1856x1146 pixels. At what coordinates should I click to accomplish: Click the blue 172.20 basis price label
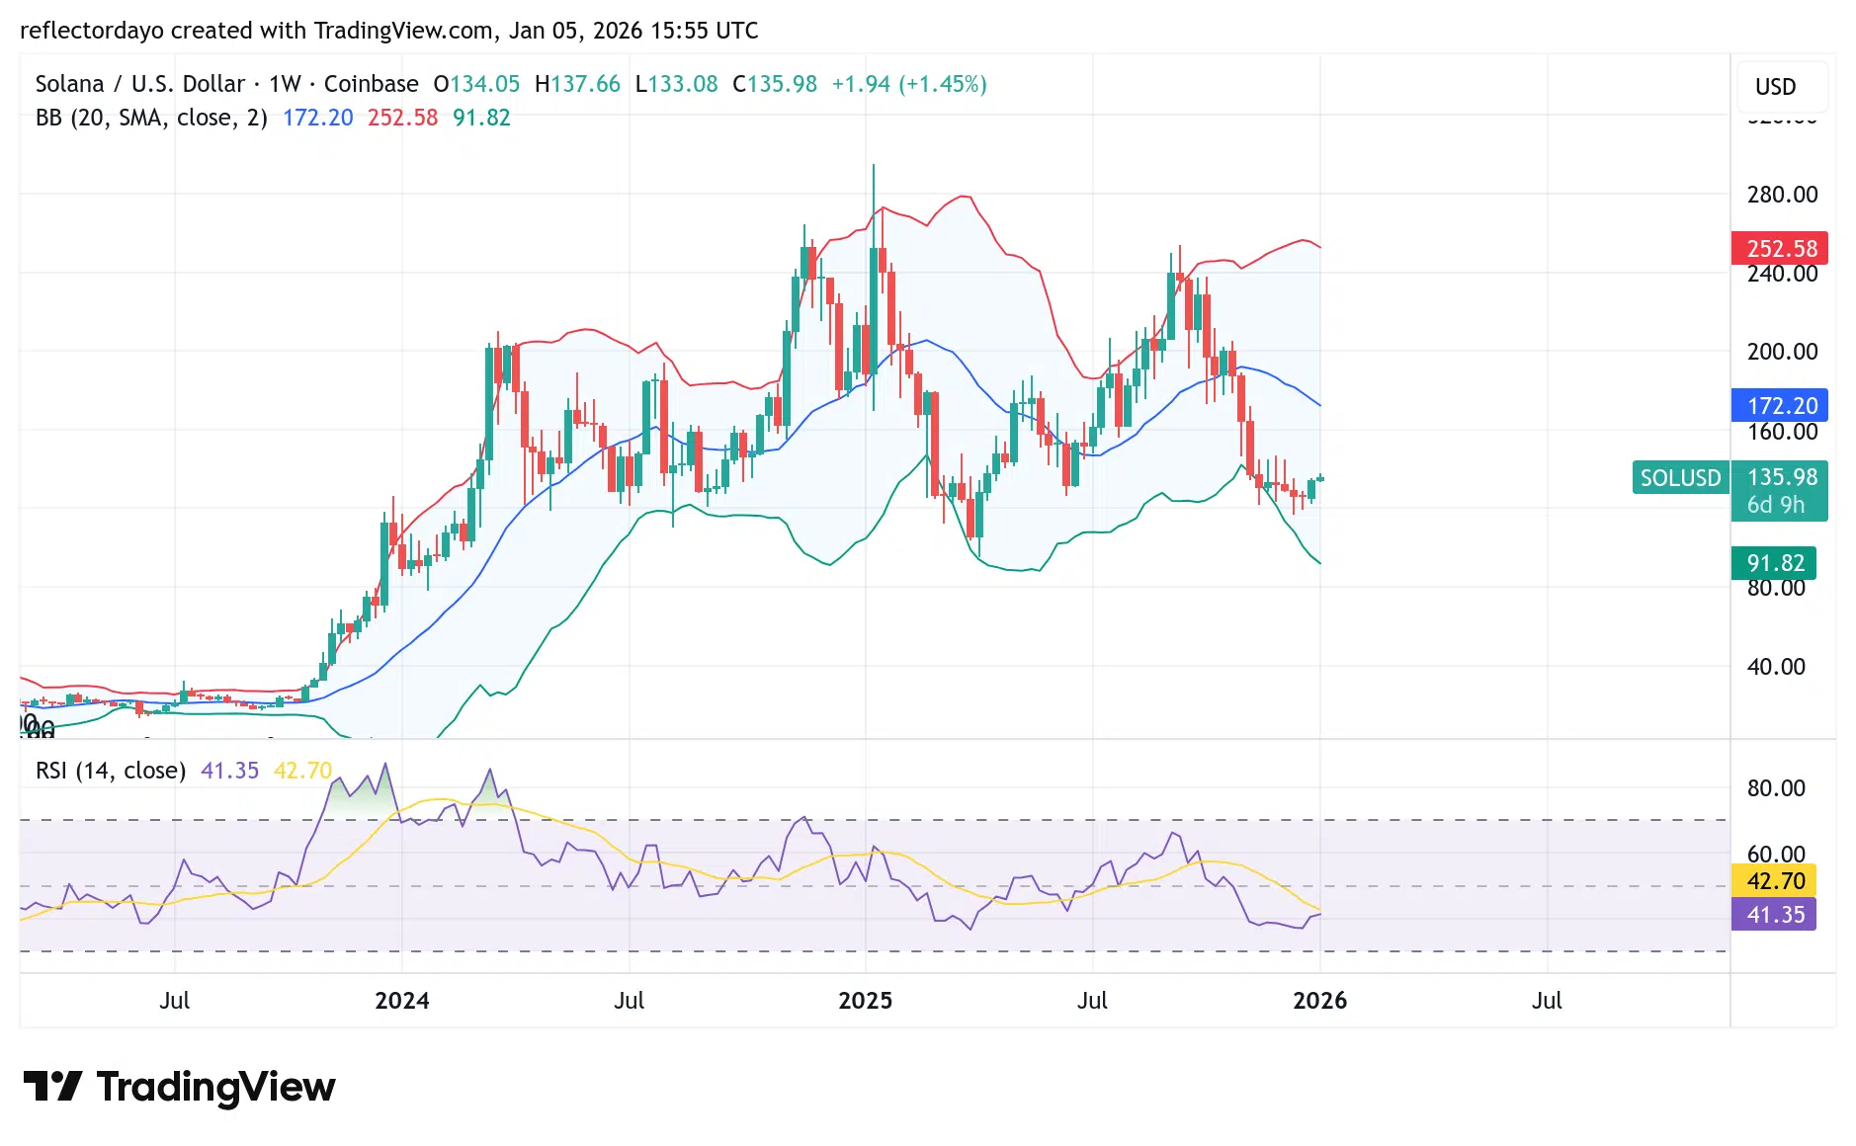click(x=1780, y=405)
